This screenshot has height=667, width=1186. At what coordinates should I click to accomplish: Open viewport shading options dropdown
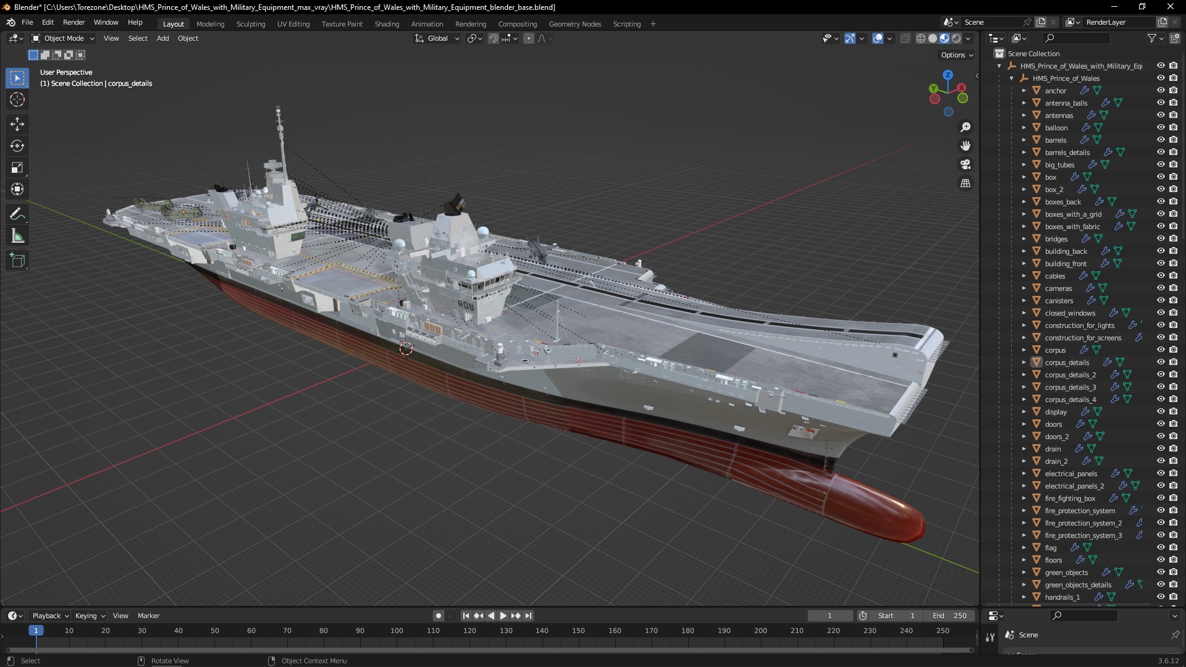coord(968,38)
